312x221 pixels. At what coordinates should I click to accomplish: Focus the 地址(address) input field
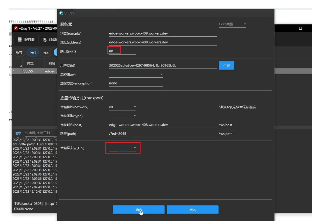tap(163, 42)
